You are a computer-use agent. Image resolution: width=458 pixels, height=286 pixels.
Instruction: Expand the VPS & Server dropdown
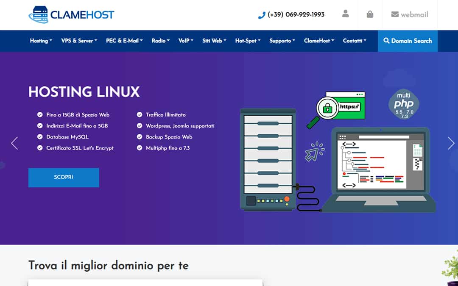click(79, 41)
